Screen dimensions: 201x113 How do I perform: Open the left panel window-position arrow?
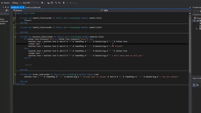pyautogui.click(x=3, y=7)
